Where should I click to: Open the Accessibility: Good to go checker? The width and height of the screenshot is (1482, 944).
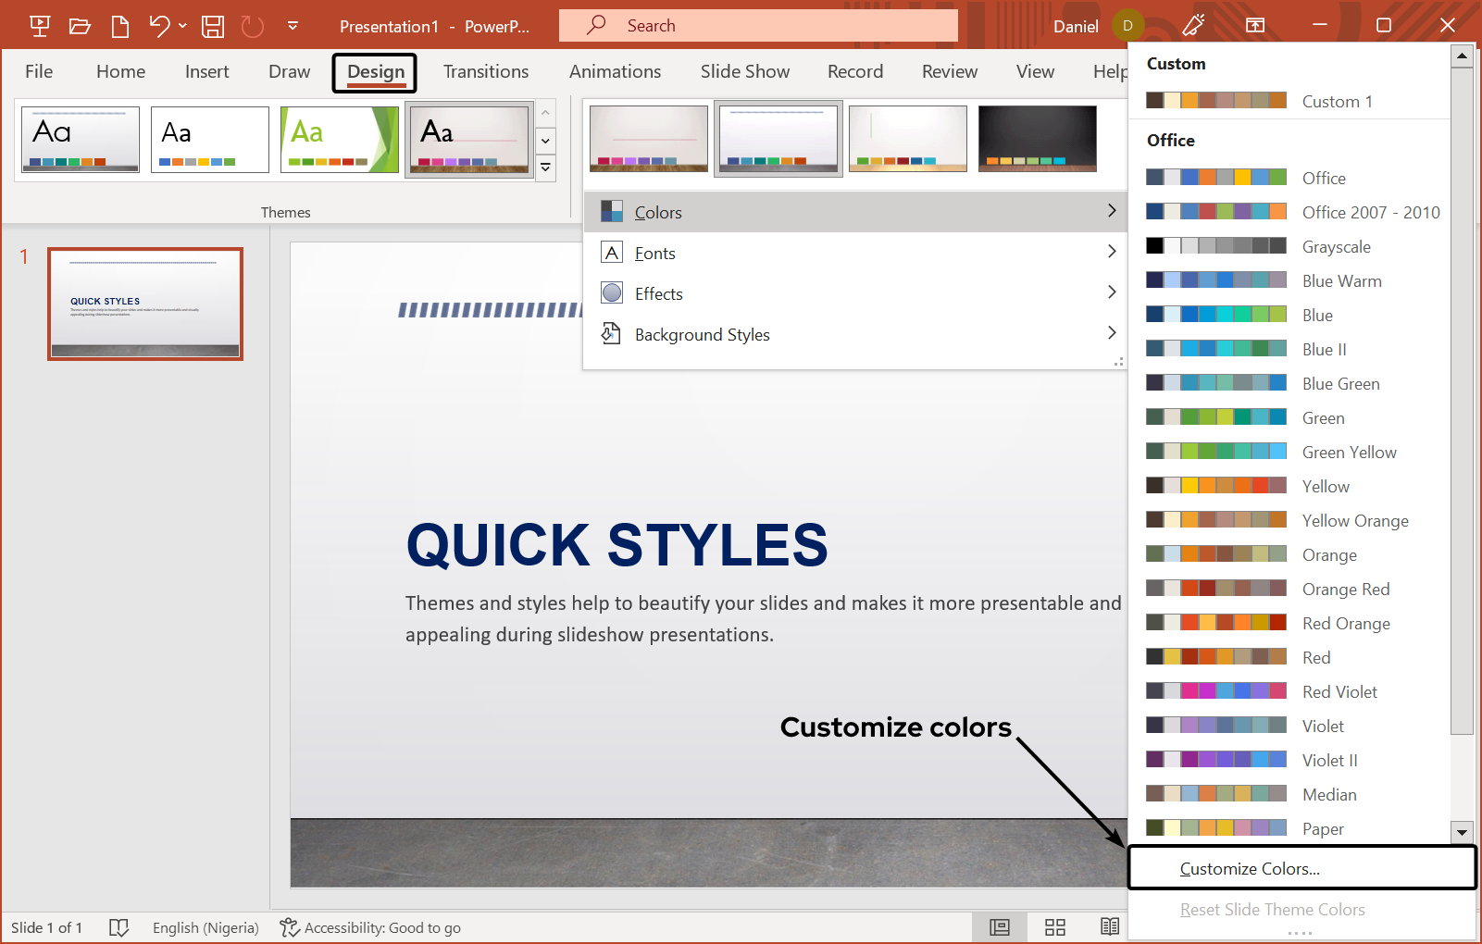tap(369, 926)
